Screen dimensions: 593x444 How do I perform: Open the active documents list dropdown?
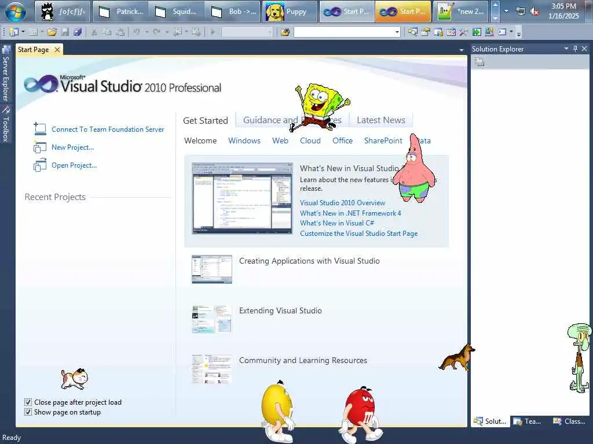tap(462, 50)
